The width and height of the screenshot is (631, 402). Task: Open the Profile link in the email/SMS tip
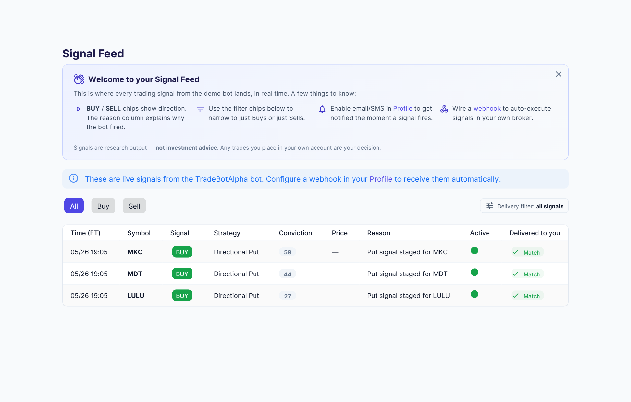tap(402, 109)
